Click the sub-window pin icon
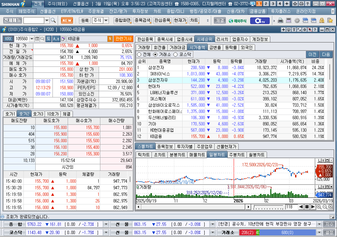Screen dimensions: 337x237 pos(310,30)
